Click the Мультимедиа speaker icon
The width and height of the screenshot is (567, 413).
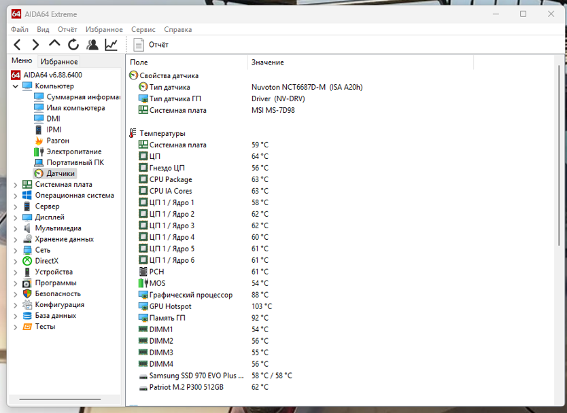(x=27, y=228)
